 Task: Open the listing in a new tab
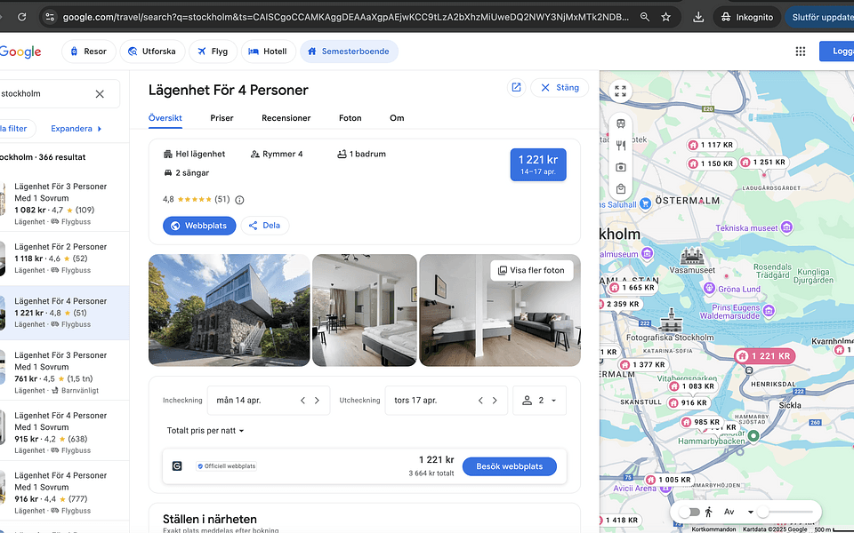click(516, 87)
